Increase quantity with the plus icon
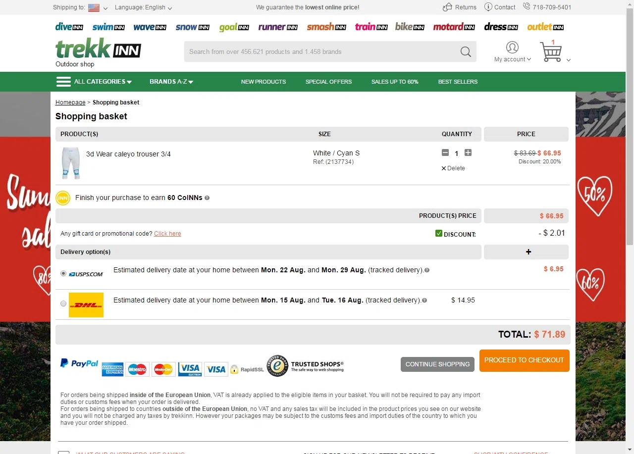Screen dimensions: 634x454 [x=468, y=152]
